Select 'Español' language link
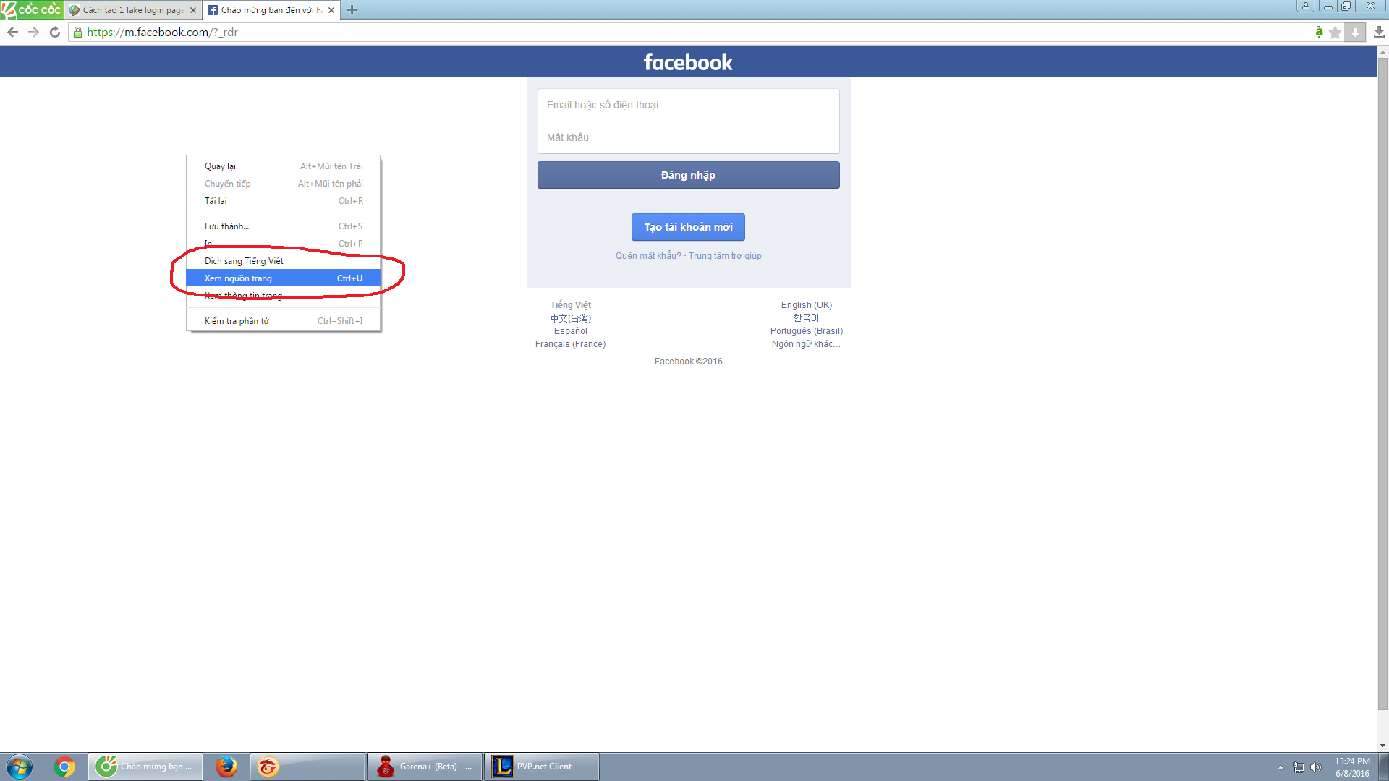 [571, 331]
